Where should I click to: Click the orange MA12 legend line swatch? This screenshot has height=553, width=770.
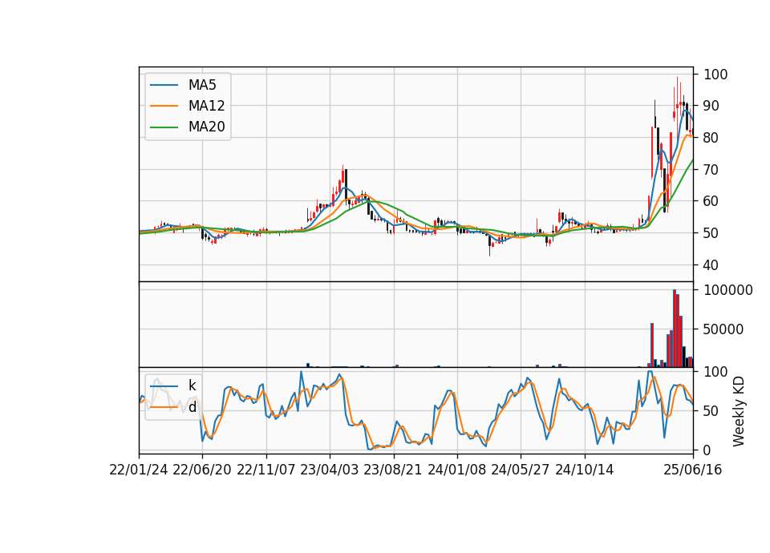(x=164, y=106)
